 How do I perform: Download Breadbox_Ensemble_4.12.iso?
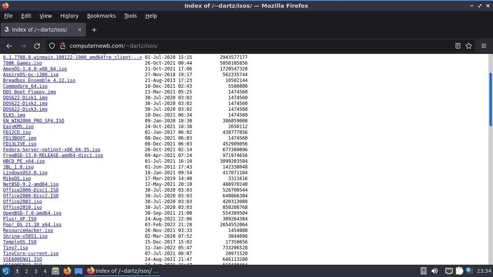(x=39, y=80)
